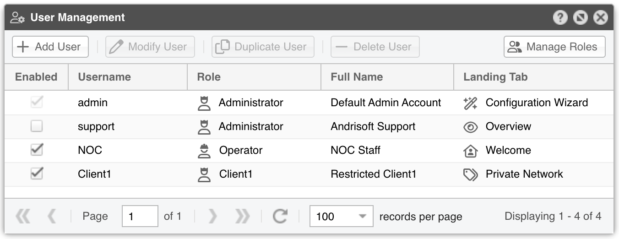Click the Configuration Wizard wand icon
This screenshot has width=619, height=239.
coord(470,103)
